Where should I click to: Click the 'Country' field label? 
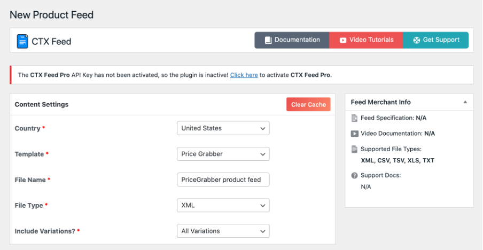click(27, 128)
